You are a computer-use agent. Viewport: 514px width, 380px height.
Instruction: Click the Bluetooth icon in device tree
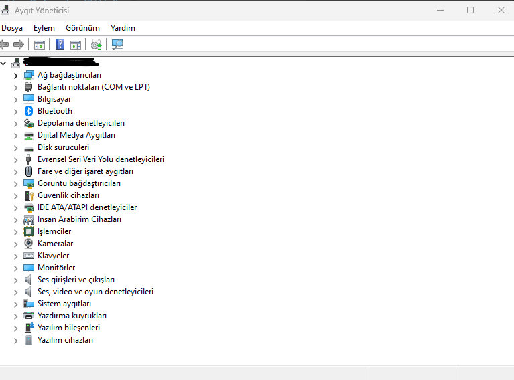click(29, 111)
